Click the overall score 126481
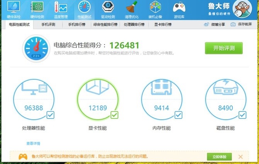The height and width of the screenshot is (164, 259). 124,45
